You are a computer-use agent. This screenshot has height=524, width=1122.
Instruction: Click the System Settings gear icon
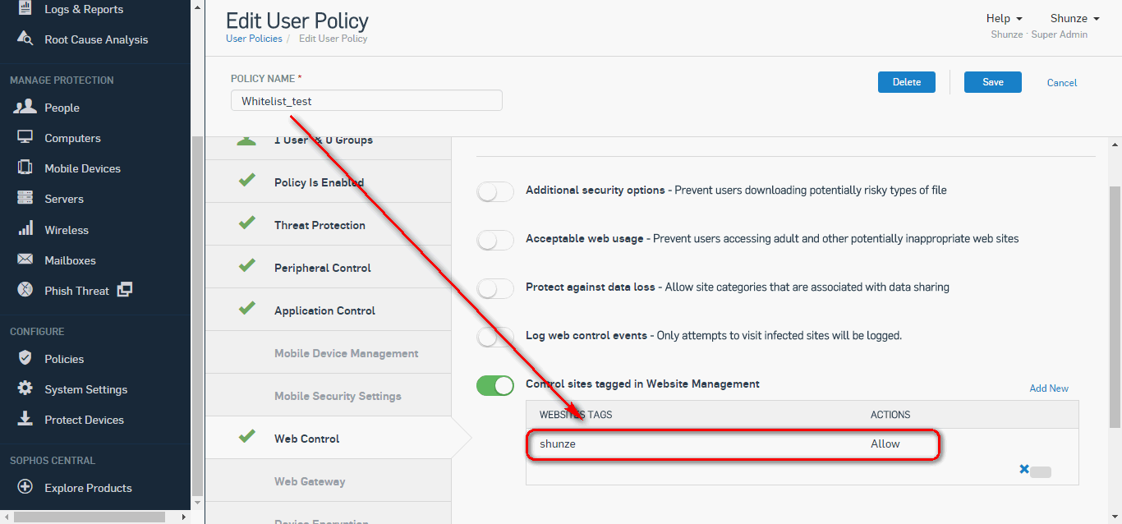click(25, 388)
